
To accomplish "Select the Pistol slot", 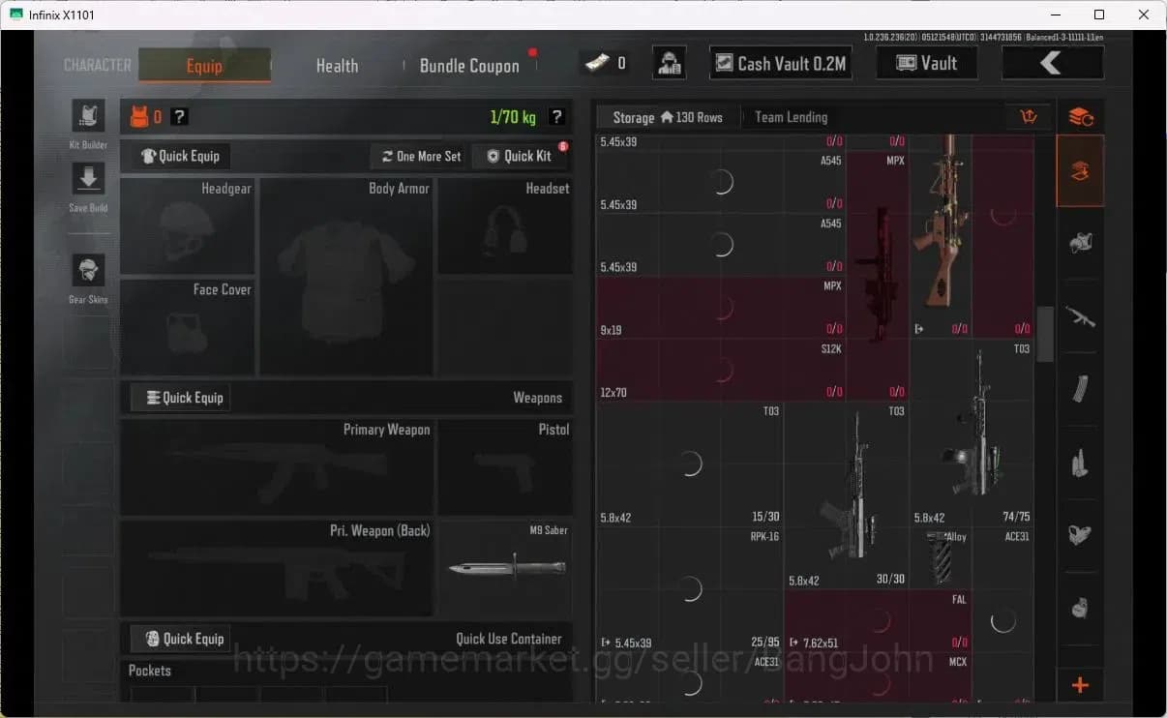I will click(x=504, y=467).
